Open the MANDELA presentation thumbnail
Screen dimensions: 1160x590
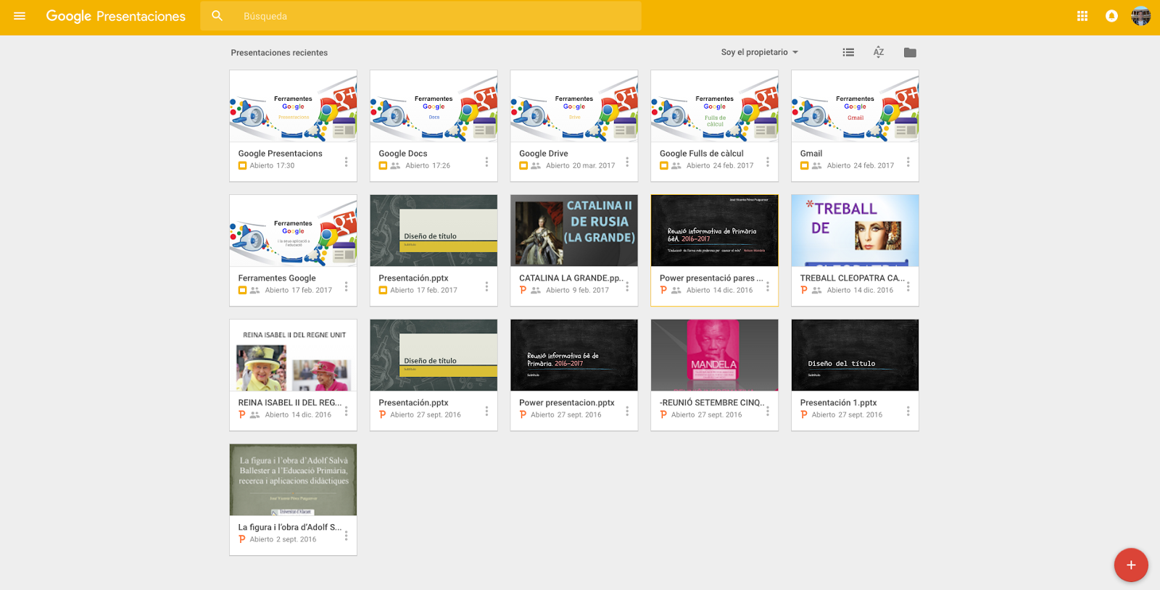[715, 355]
